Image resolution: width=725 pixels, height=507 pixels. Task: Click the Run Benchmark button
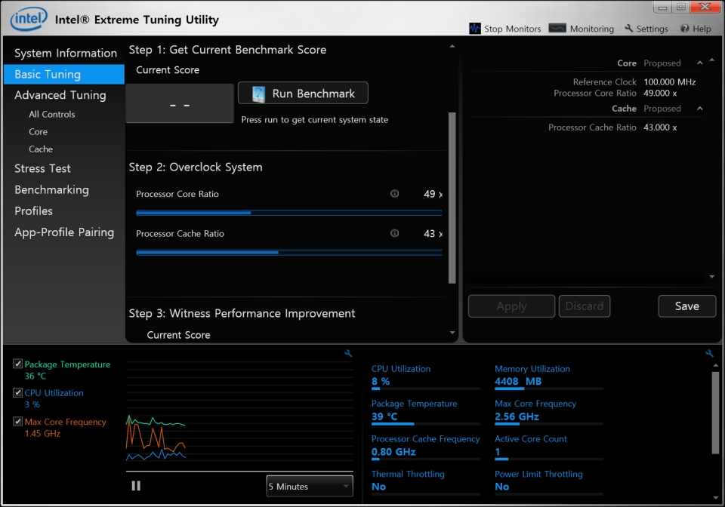(303, 94)
